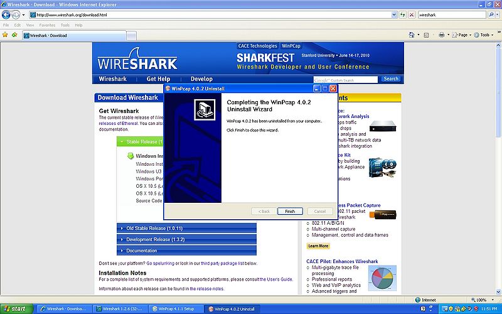Click the Wireshark shark fin logo
This screenshot has width=502, height=314.
coord(137,60)
